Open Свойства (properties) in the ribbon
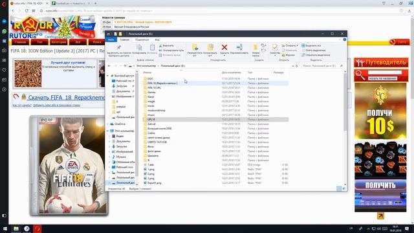The height and width of the screenshot is (233, 414). (275, 50)
